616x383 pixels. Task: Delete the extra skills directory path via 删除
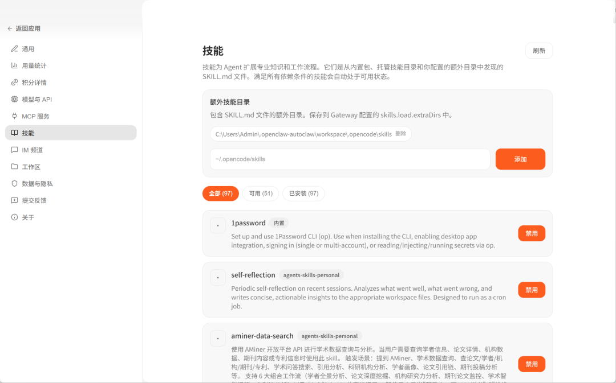401,134
